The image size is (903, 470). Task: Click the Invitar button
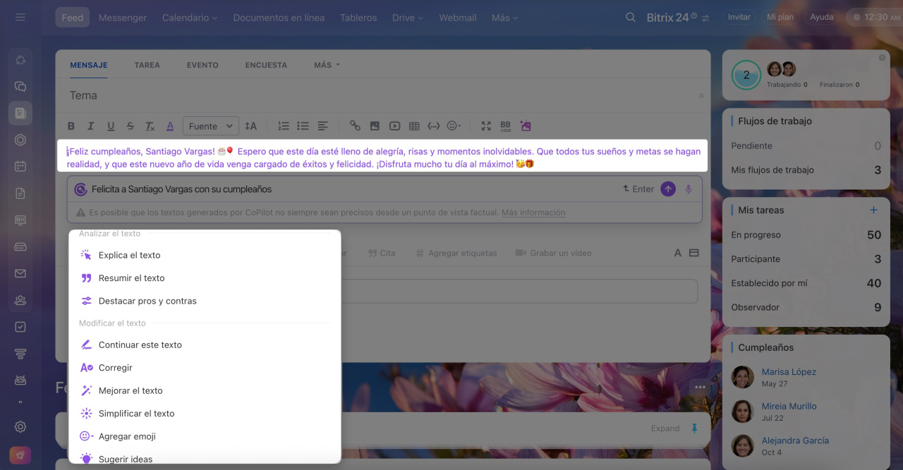pyautogui.click(x=739, y=18)
